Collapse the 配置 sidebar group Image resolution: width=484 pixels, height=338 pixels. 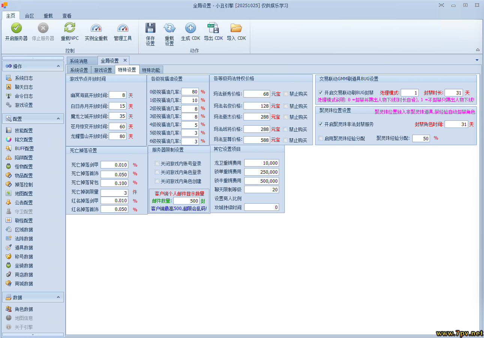pyautogui.click(x=58, y=119)
